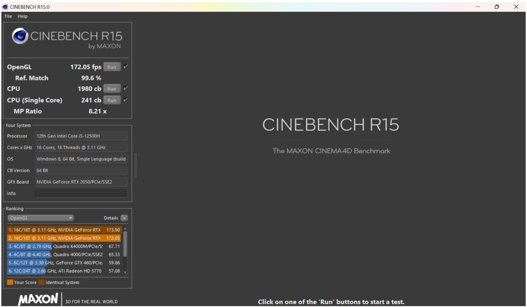This screenshot has height=307, width=527.
Task: Click the Info input field
Action: click(81, 193)
